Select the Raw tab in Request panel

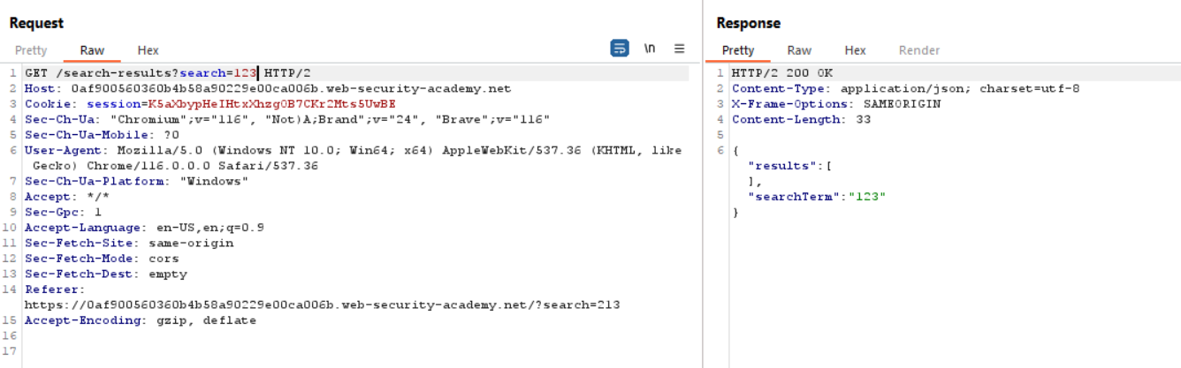click(92, 50)
